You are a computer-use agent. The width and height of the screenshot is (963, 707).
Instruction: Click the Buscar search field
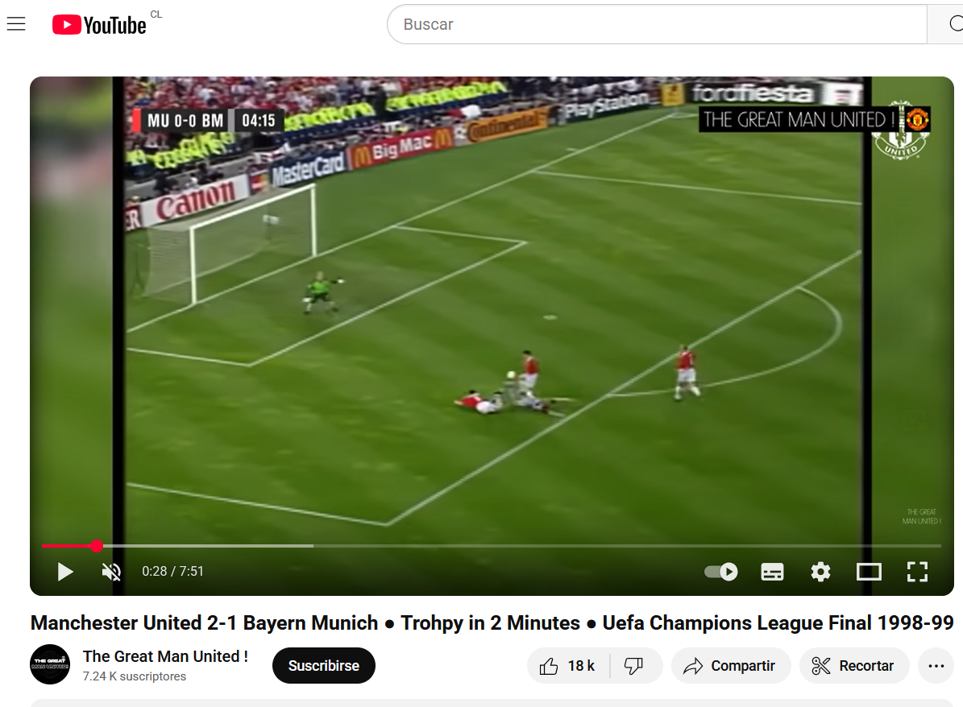coord(657,24)
